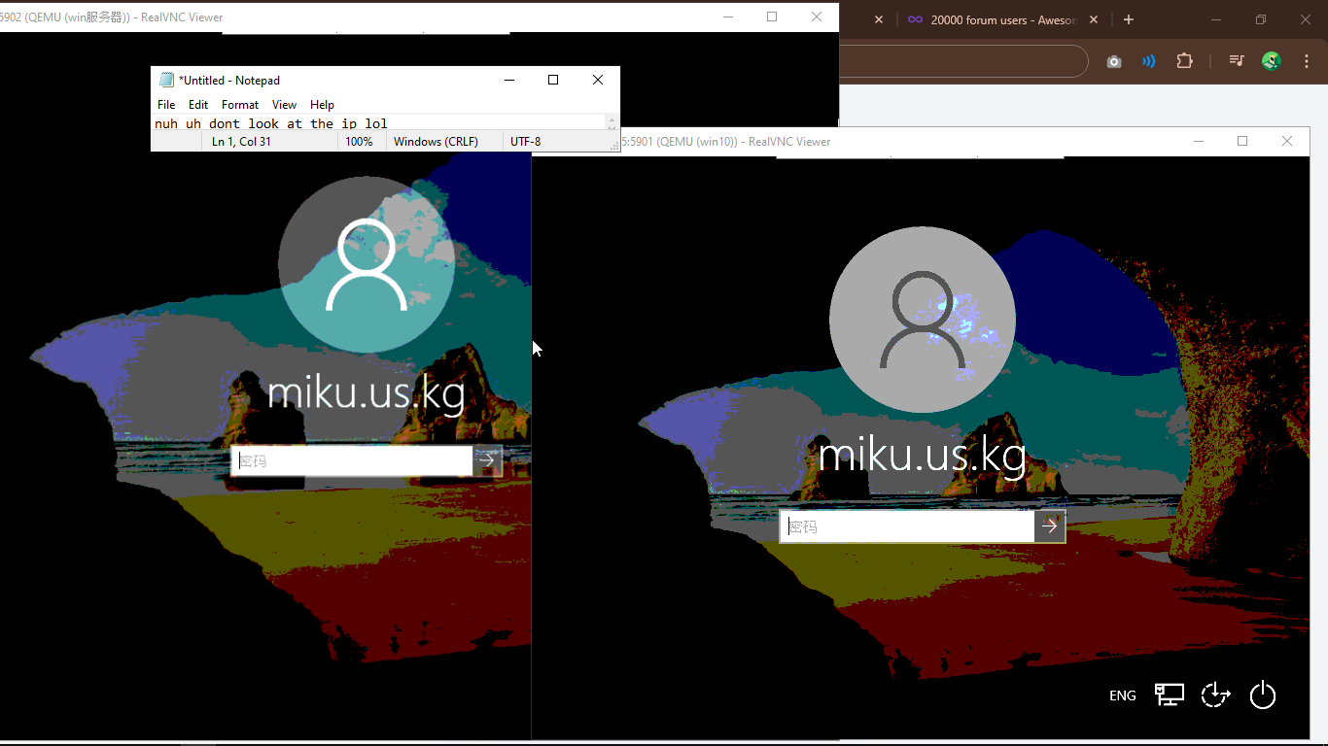Open Ease of Access options on the login screen
Image resolution: width=1328 pixels, height=746 pixels.
[1215, 695]
